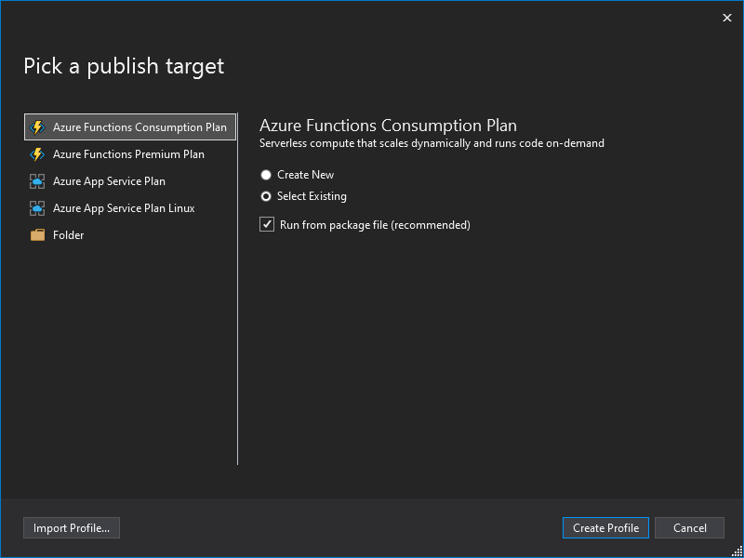Screen dimensions: 744x558
Task: Close the dialog with the X button
Action: click(x=727, y=18)
